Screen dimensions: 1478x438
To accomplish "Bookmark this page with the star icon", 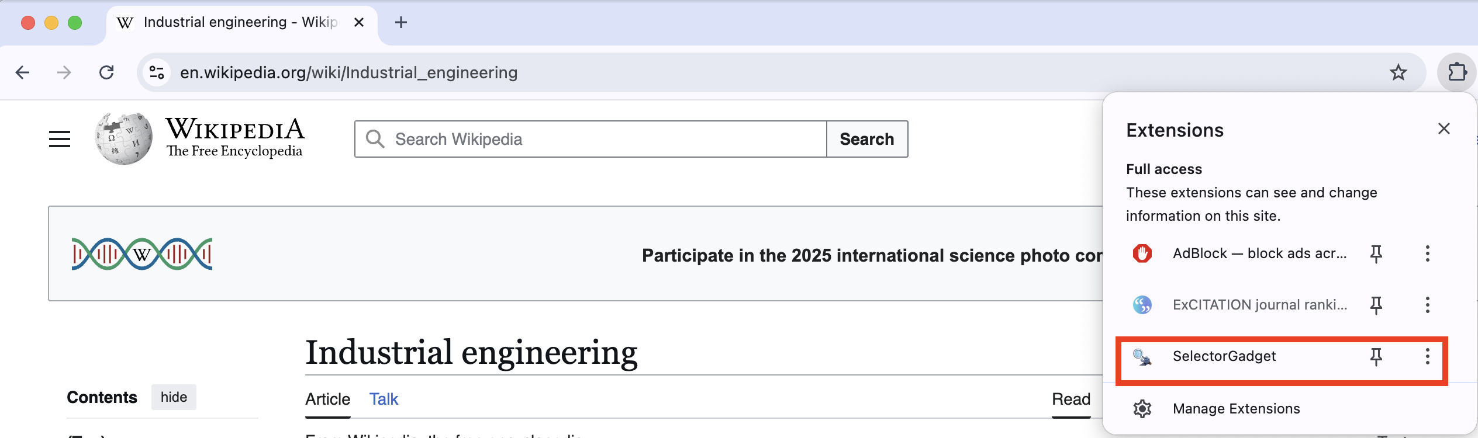I will click(1398, 72).
